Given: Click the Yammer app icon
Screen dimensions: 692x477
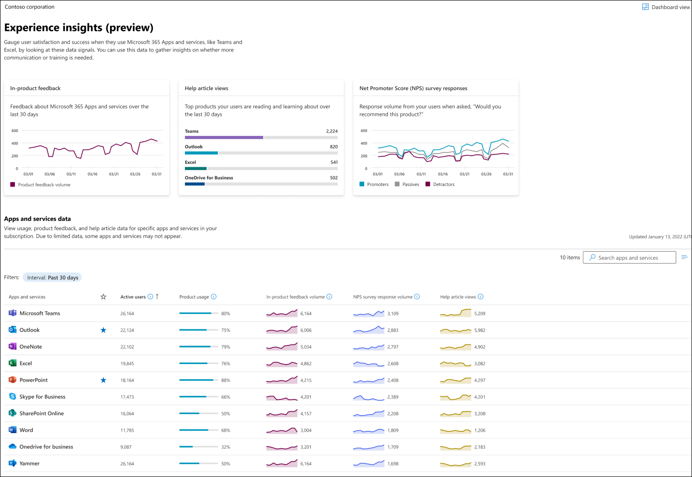Looking at the screenshot, I should pyautogui.click(x=12, y=463).
